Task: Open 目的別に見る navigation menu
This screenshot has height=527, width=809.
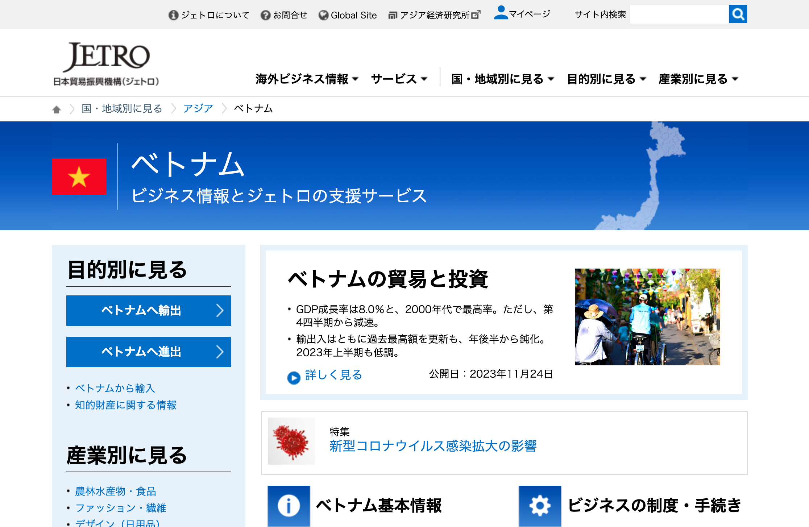Action: pyautogui.click(x=606, y=79)
